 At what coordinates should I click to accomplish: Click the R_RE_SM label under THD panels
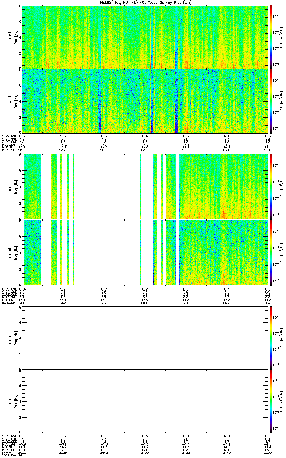pos(8,303)
